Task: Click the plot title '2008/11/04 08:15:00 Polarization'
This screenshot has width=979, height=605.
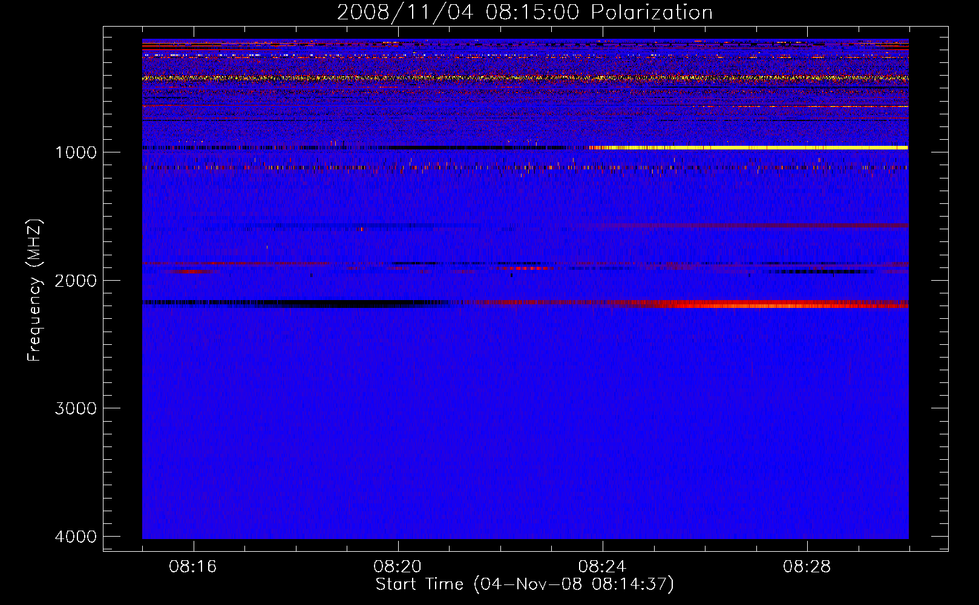Action: click(525, 12)
